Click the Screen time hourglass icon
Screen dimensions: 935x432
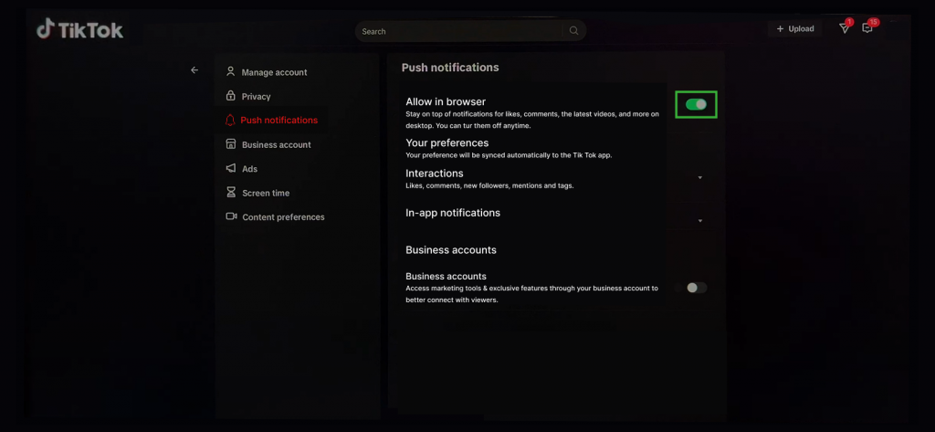(x=231, y=193)
